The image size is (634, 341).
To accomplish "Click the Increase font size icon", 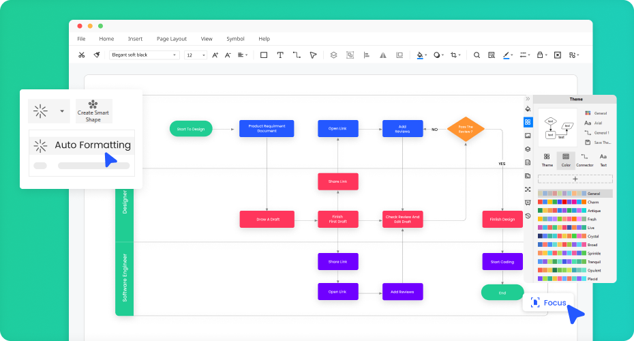I will click(x=215, y=55).
